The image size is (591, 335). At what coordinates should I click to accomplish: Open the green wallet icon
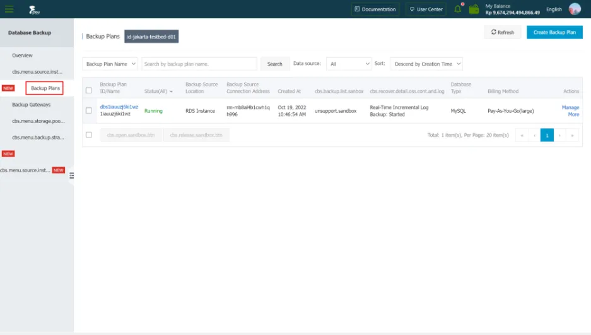474,9
